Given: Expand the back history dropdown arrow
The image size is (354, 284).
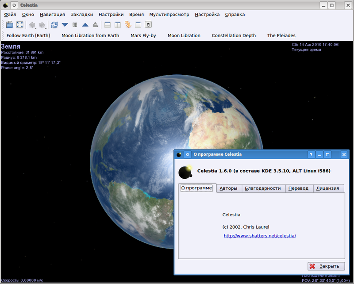Looking at the screenshot, I should pyautogui.click(x=36, y=28).
